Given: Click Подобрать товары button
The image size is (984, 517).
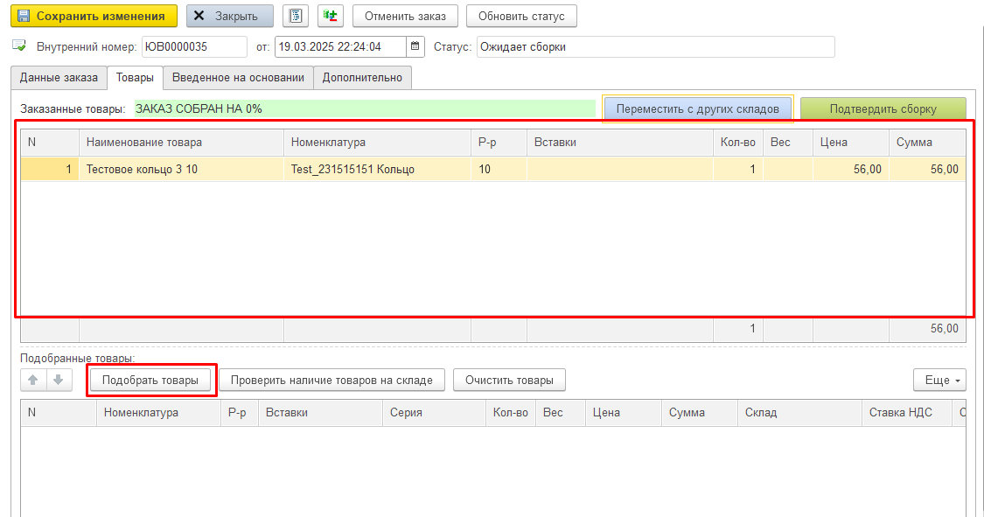Looking at the screenshot, I should (150, 380).
